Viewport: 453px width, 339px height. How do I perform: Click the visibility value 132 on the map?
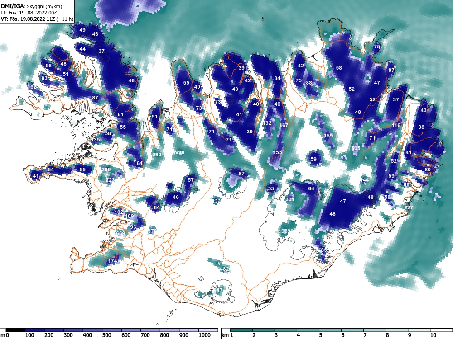click(267, 123)
